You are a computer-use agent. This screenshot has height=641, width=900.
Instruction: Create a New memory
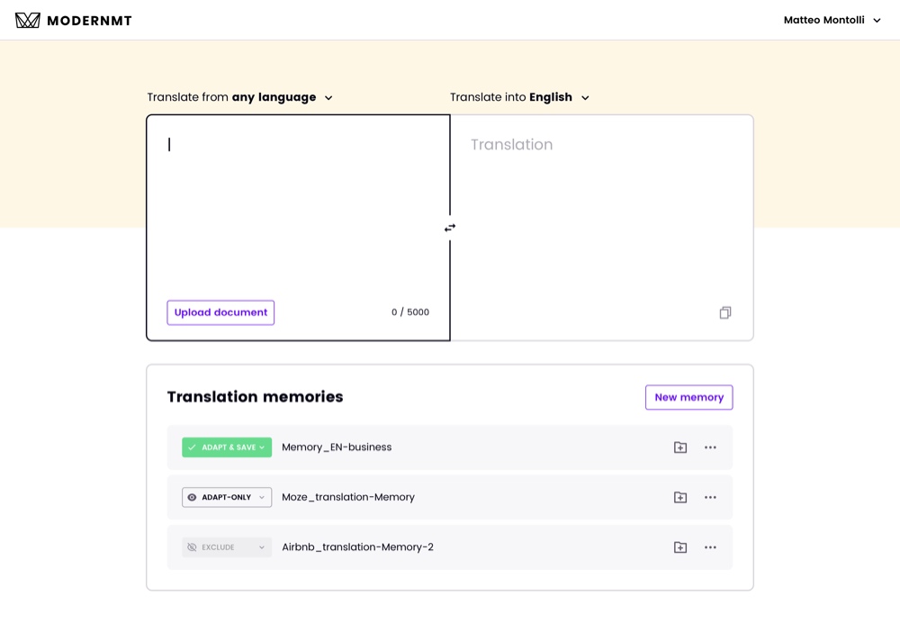688,397
